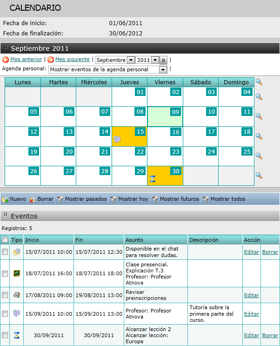Click Editar for Alcanzar lección 2 event
This screenshot has height=346, width=280.
[252, 335]
